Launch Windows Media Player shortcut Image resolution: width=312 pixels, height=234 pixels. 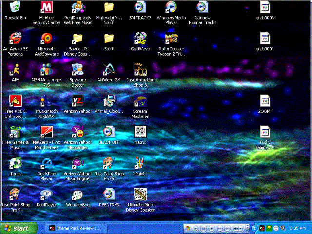click(x=171, y=13)
